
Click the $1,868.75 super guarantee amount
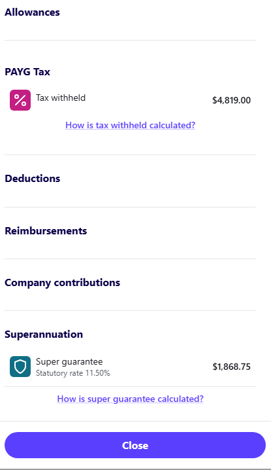point(232,367)
